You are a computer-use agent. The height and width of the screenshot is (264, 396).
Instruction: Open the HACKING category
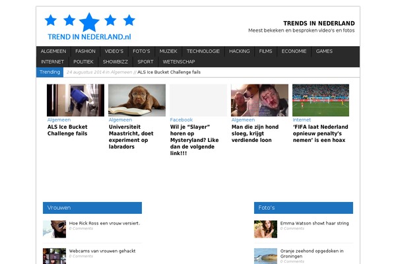(x=240, y=51)
